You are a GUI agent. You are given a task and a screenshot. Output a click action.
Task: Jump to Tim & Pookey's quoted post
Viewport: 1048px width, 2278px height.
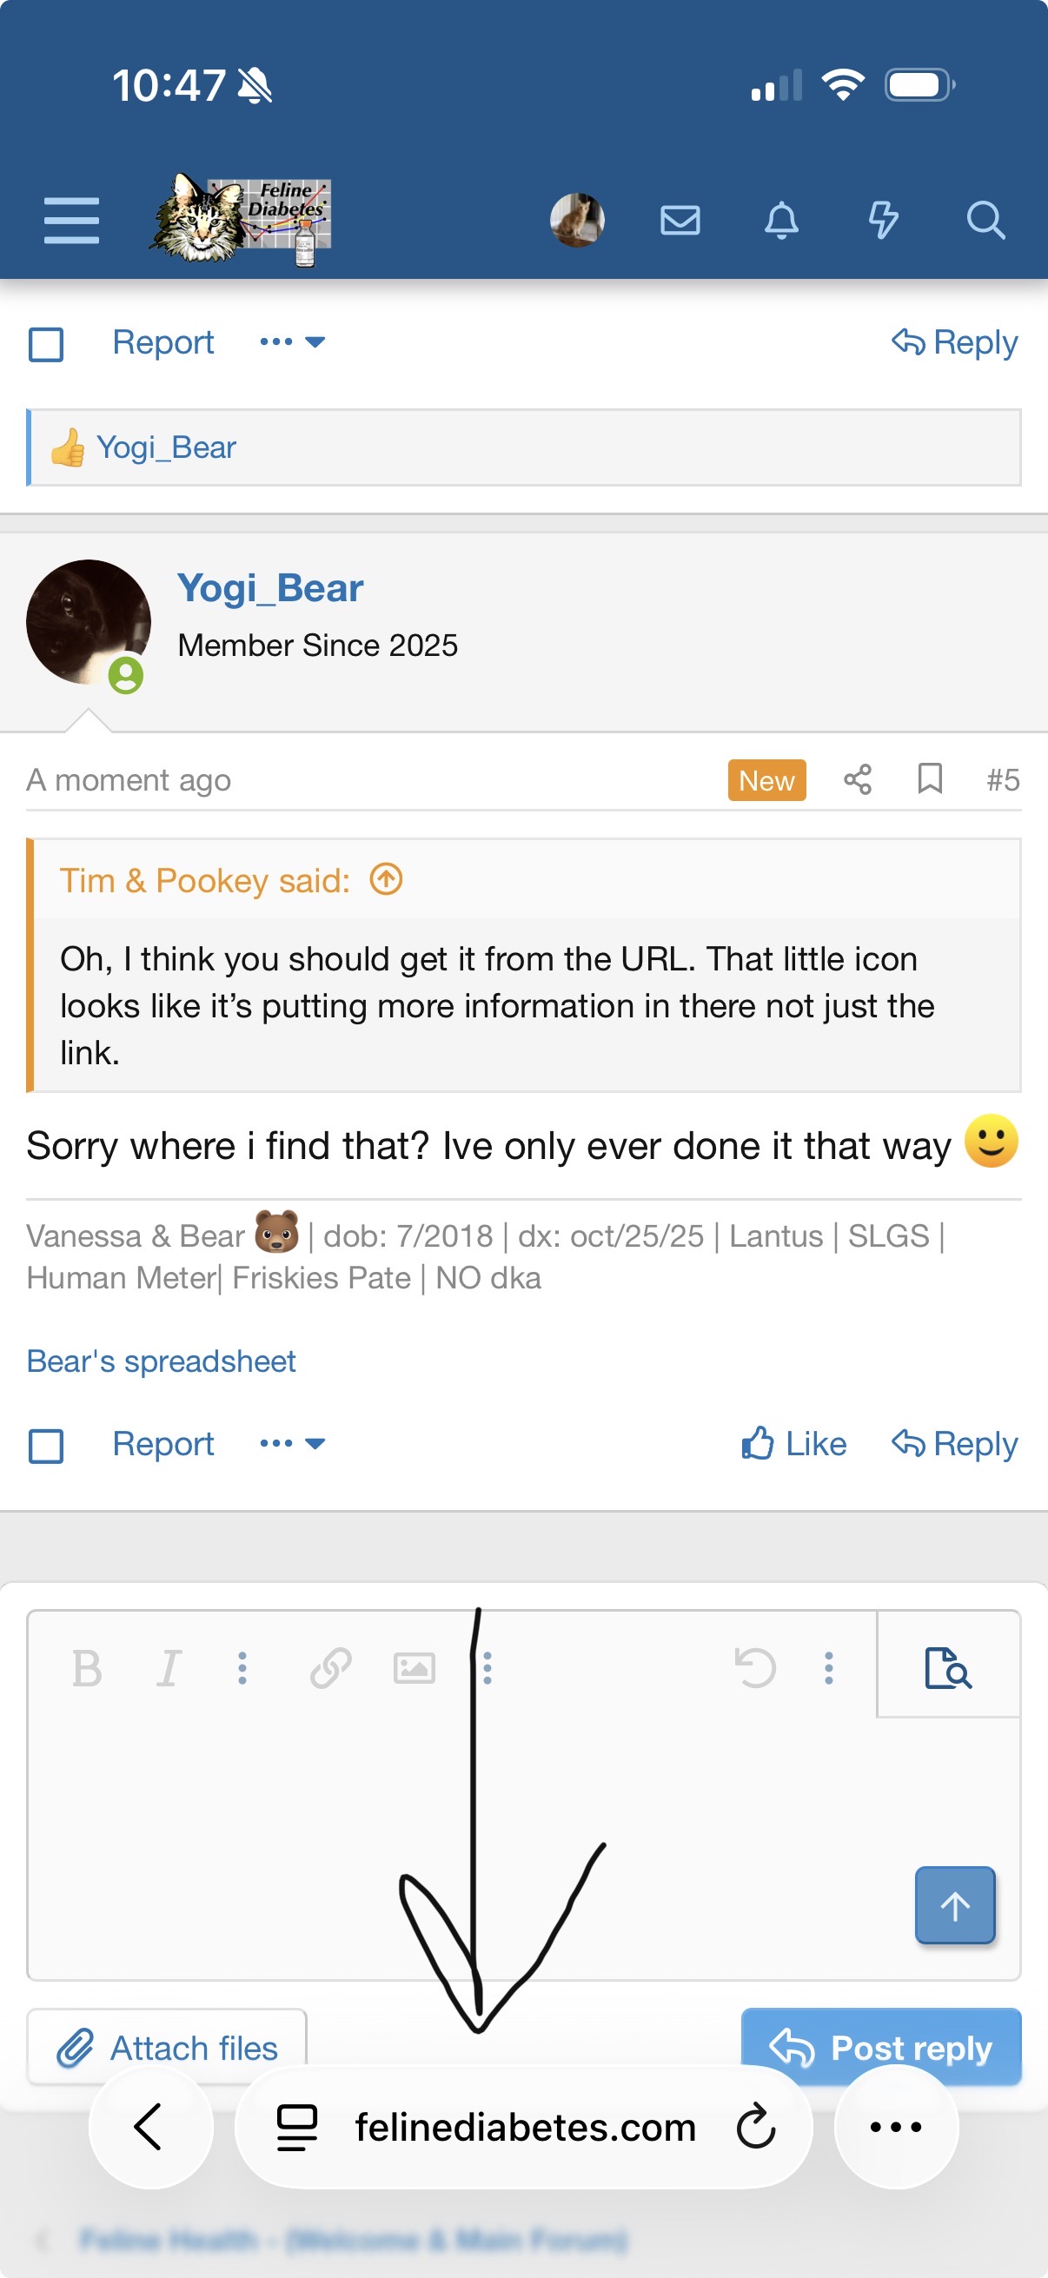coord(387,880)
